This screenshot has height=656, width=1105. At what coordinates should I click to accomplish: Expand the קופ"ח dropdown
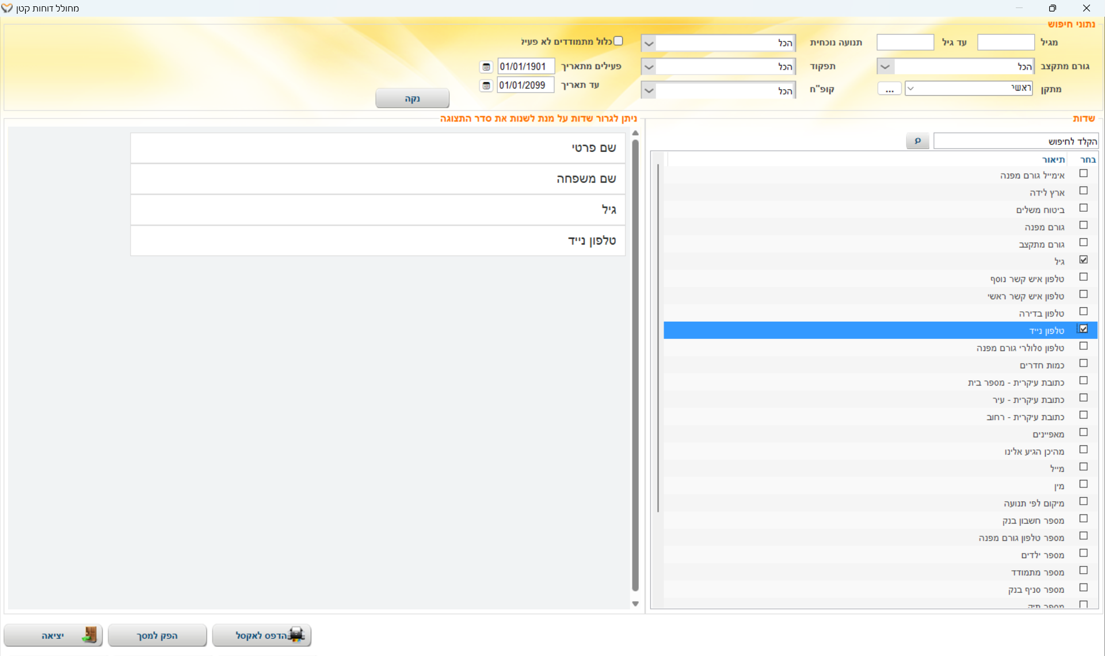click(x=649, y=91)
